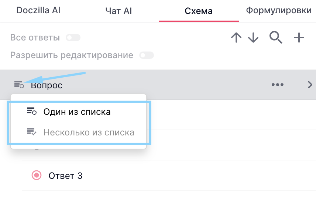Move down with the down arrow icon
Image resolution: width=316 pixels, height=209 pixels.
(x=253, y=38)
